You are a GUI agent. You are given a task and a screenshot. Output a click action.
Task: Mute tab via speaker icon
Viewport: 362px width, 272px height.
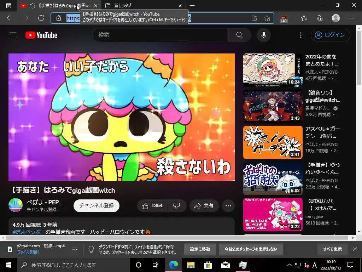click(x=32, y=6)
